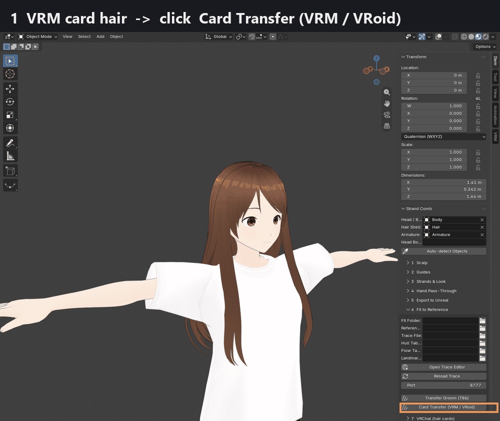
Task: Switch to the Tool sidebar tab
Action: click(x=495, y=77)
